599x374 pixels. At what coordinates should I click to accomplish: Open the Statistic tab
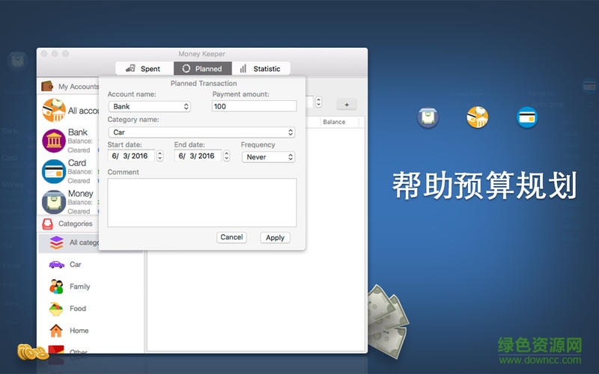tap(261, 69)
